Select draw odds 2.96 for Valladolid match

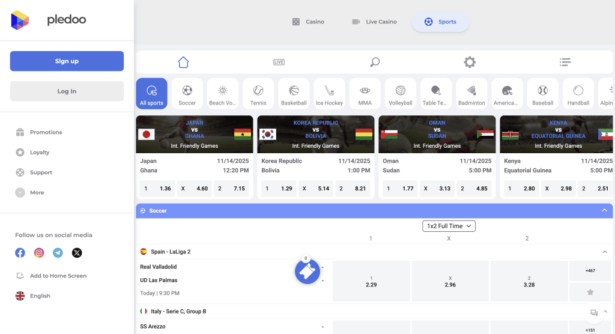(x=450, y=281)
